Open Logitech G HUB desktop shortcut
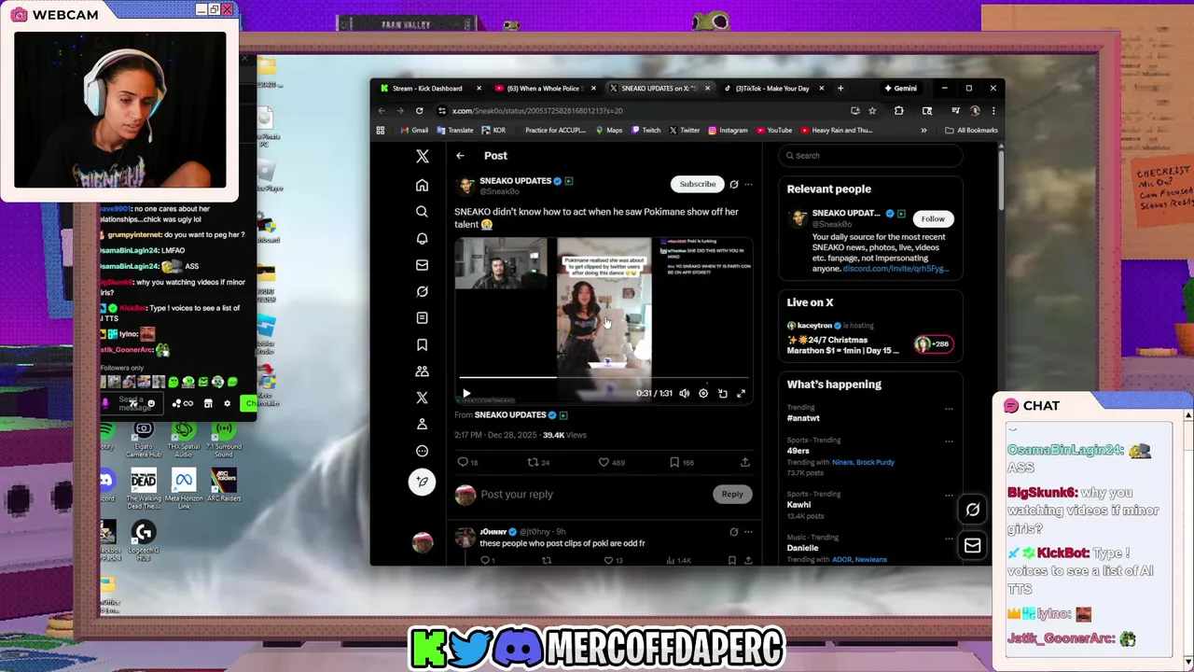The image size is (1194, 672). point(143,540)
